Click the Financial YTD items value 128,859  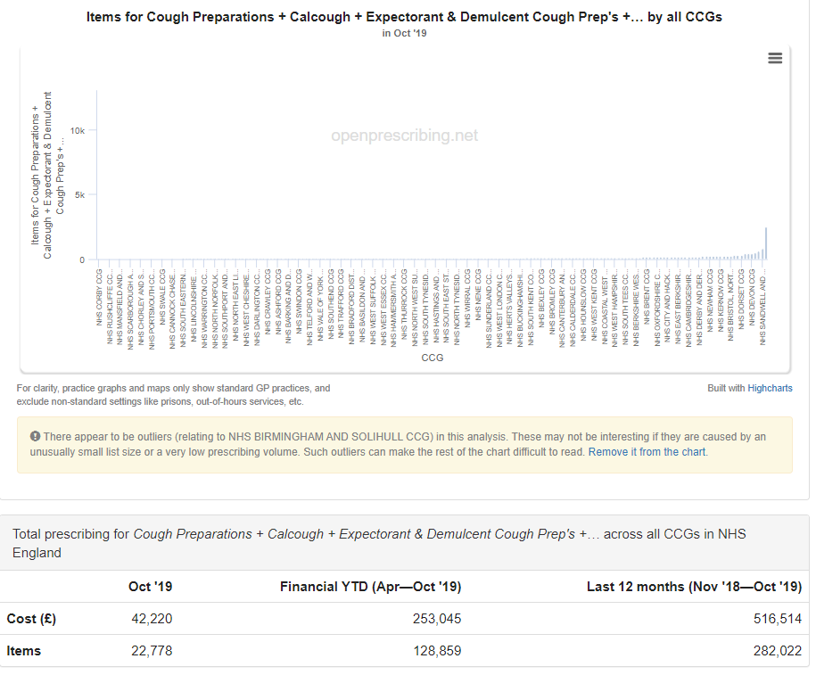click(x=437, y=651)
